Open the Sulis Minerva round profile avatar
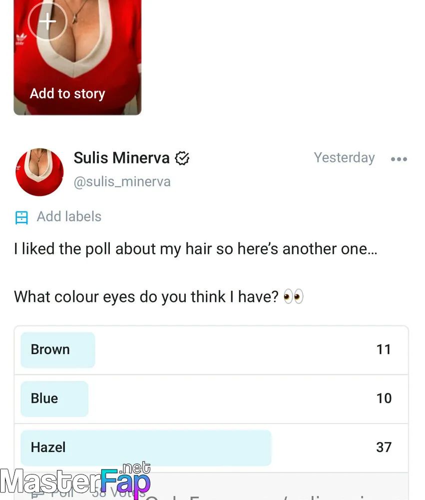The width and height of the screenshot is (425, 500). 39,172
